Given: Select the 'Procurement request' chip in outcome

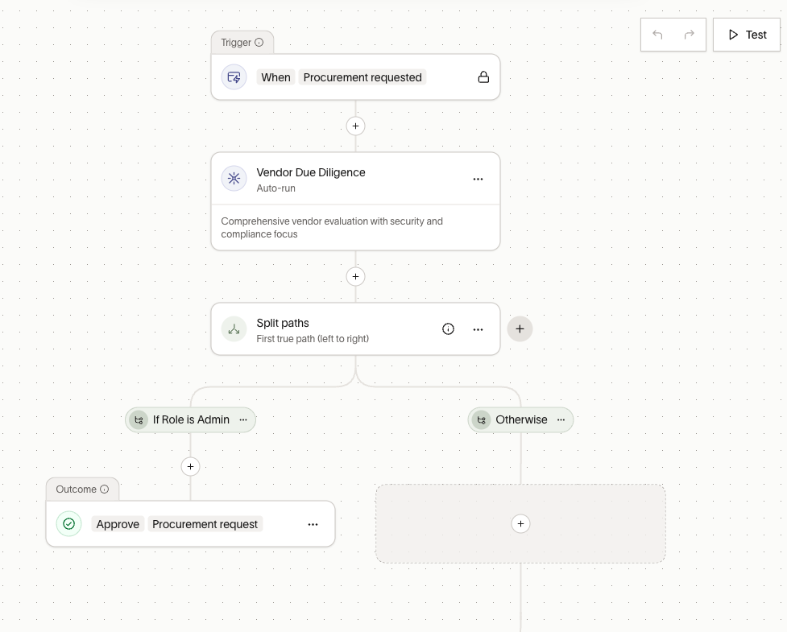Looking at the screenshot, I should pos(205,524).
